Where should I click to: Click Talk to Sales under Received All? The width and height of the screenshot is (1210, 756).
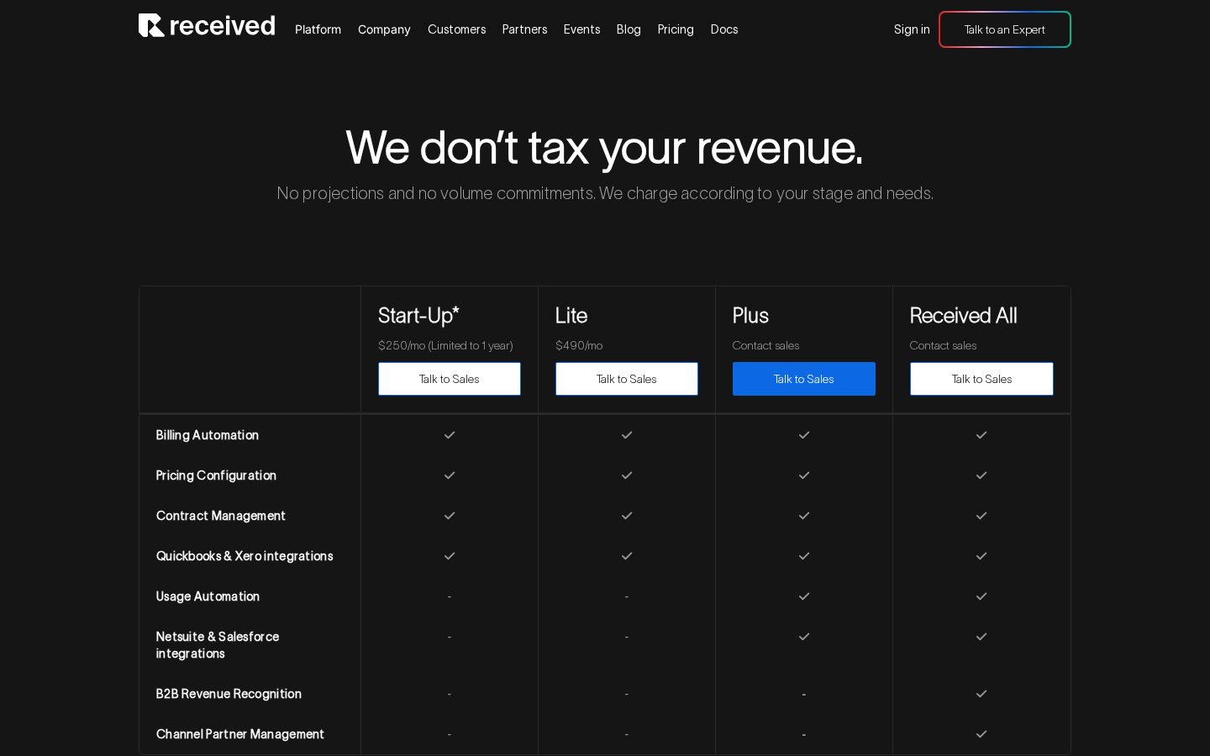[981, 379]
